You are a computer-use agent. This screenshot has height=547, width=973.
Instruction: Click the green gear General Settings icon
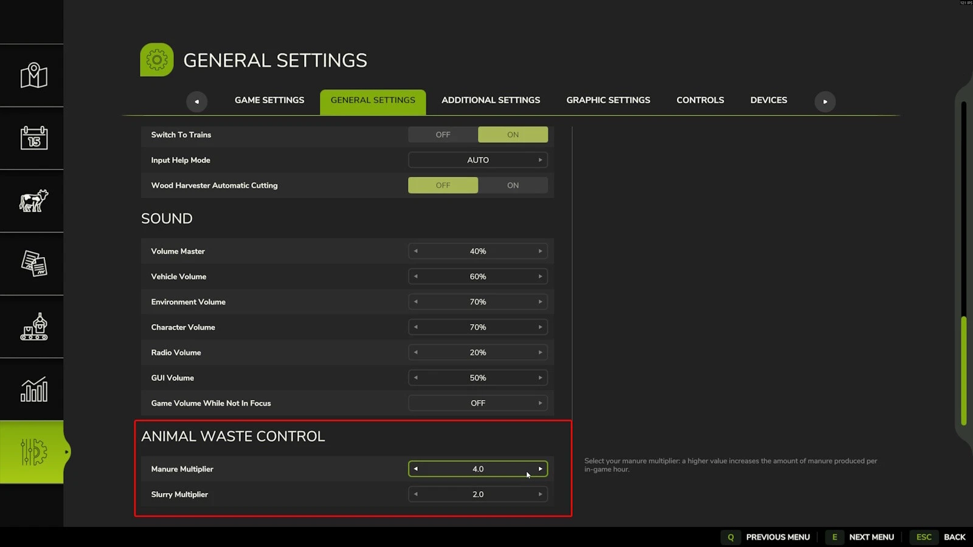[157, 60]
